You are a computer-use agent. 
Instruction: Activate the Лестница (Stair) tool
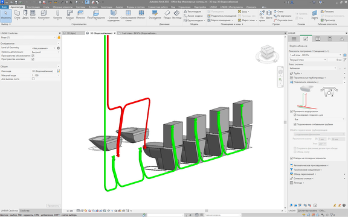coord(176,14)
